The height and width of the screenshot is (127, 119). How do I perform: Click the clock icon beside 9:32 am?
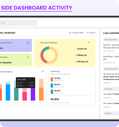click(88, 33)
